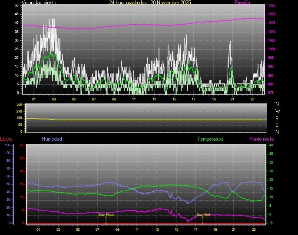Click the "Sun Set" marker

pos(203,215)
